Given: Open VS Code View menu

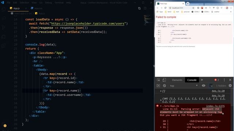Looking at the screenshot, I should pyautogui.click(x=34, y=3).
